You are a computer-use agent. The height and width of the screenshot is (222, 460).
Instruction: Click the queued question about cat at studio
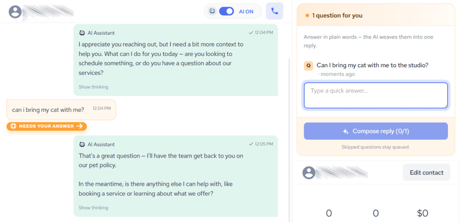tap(372, 65)
